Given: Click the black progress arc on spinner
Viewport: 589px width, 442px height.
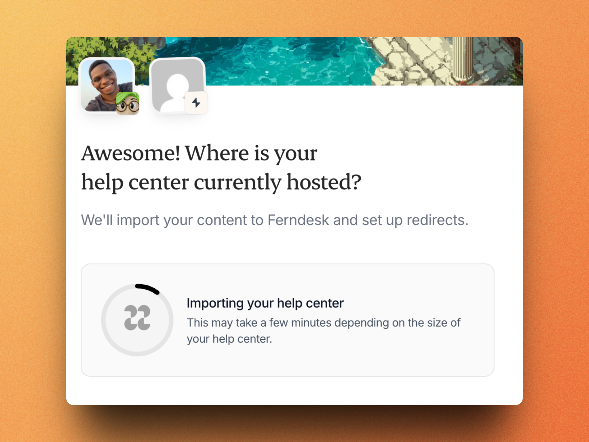Looking at the screenshot, I should coord(148,289).
